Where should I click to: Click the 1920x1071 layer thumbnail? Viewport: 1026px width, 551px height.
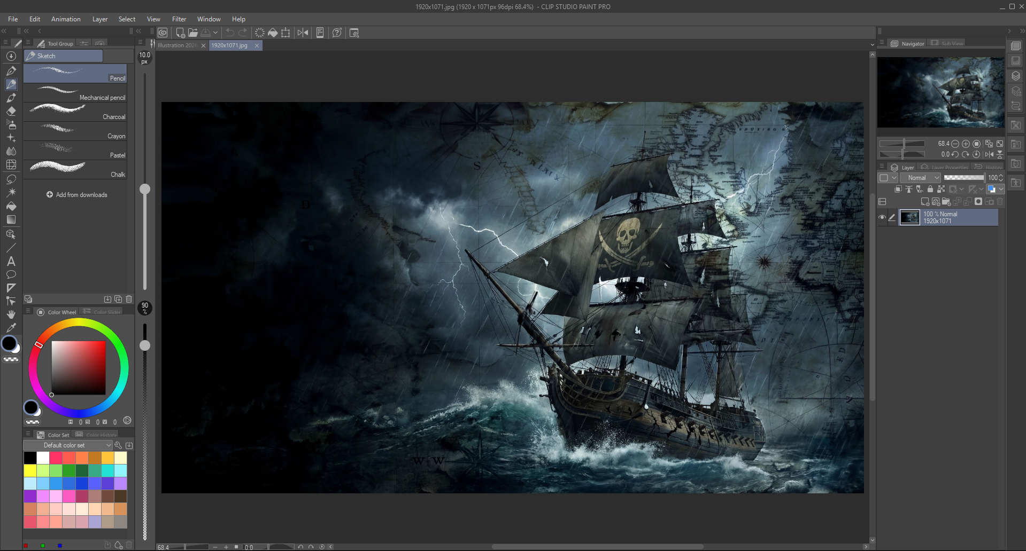coord(910,217)
